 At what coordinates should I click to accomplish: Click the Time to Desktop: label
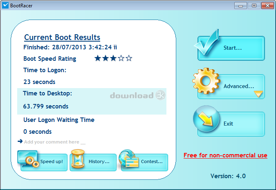(47, 93)
